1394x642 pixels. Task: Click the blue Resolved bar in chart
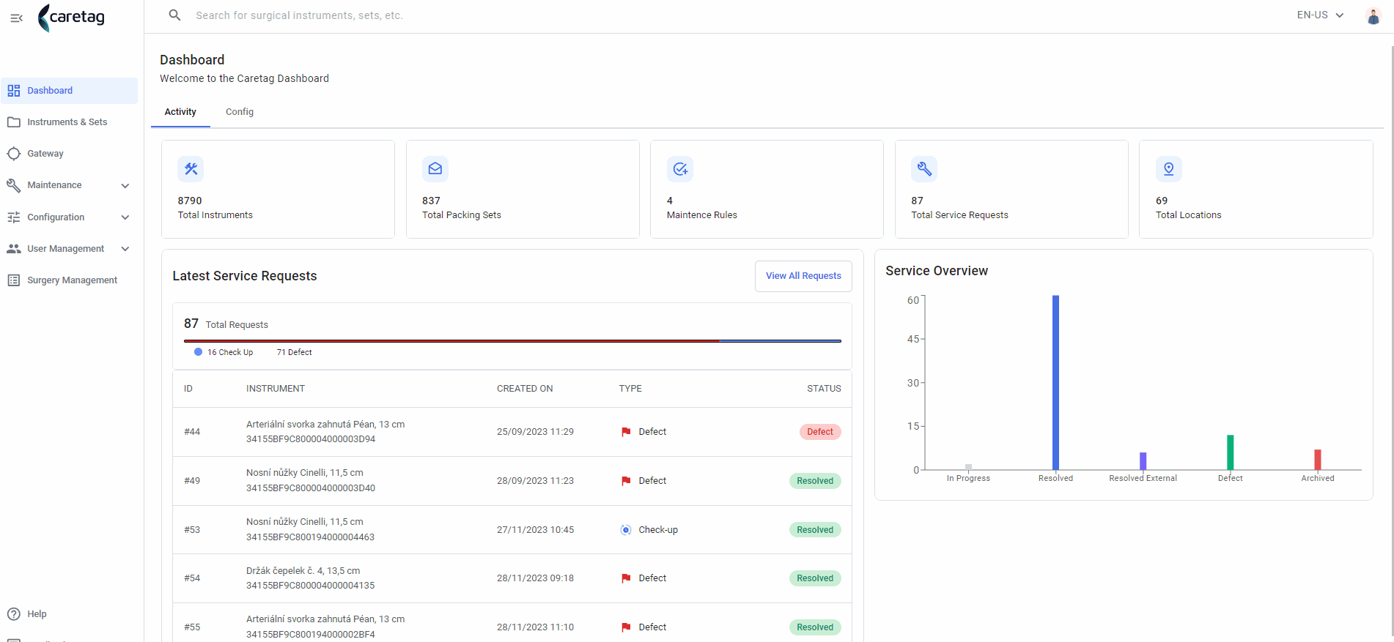coord(1055,382)
